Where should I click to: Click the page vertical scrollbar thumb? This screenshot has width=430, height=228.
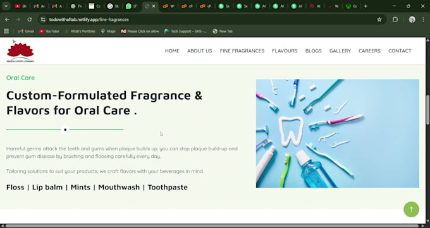pyautogui.click(x=427, y=110)
